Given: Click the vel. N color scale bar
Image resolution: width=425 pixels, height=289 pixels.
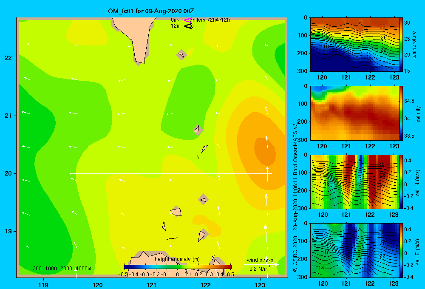Looking at the screenshot, I should click(401, 181).
